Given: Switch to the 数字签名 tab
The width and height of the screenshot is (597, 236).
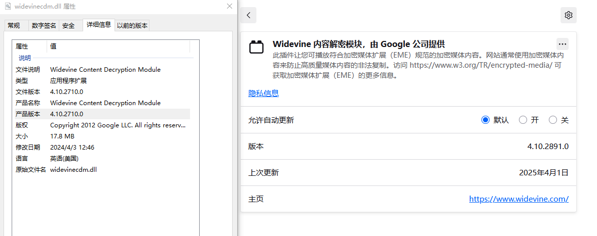Looking at the screenshot, I should point(44,26).
